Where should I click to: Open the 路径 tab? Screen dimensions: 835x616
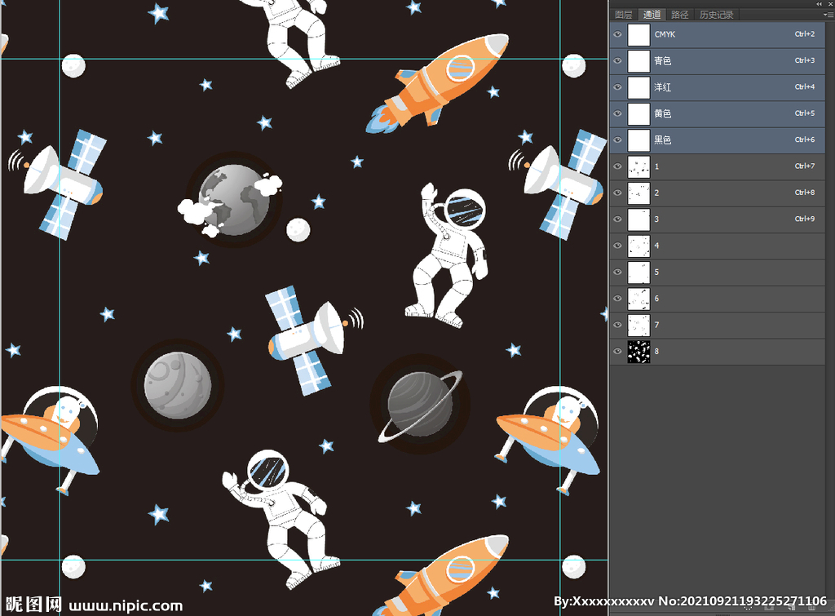pyautogui.click(x=679, y=15)
